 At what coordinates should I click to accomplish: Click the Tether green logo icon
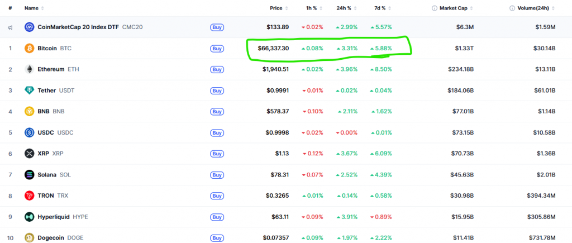[29, 90]
